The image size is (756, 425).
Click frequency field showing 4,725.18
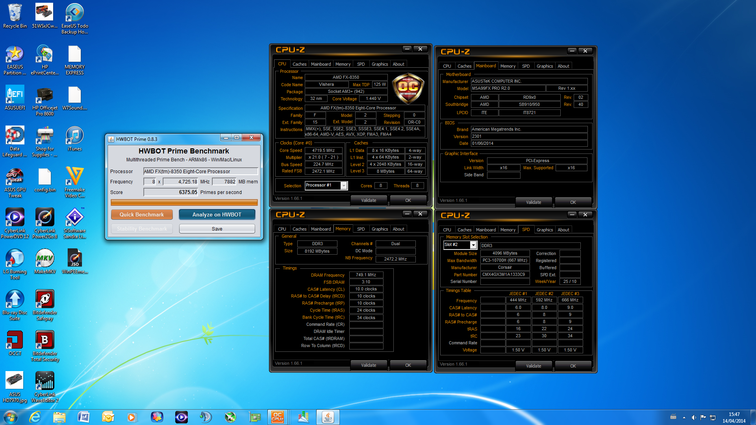click(x=180, y=181)
